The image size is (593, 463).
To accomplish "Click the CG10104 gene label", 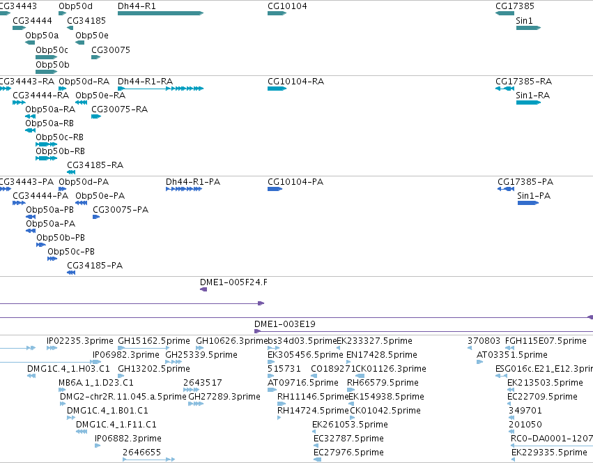I will click(x=287, y=6).
